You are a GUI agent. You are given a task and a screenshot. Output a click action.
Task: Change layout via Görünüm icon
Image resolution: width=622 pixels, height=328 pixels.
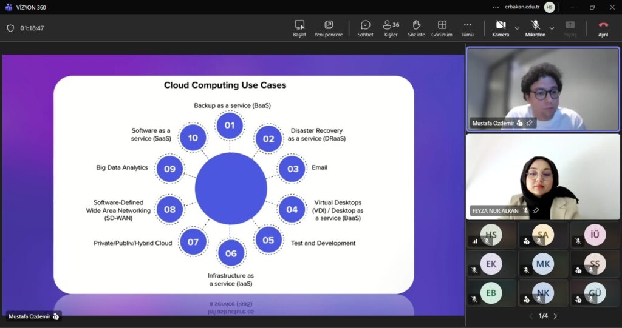point(442,25)
